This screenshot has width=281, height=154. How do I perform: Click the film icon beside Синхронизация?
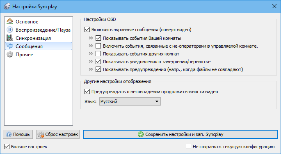(10, 38)
